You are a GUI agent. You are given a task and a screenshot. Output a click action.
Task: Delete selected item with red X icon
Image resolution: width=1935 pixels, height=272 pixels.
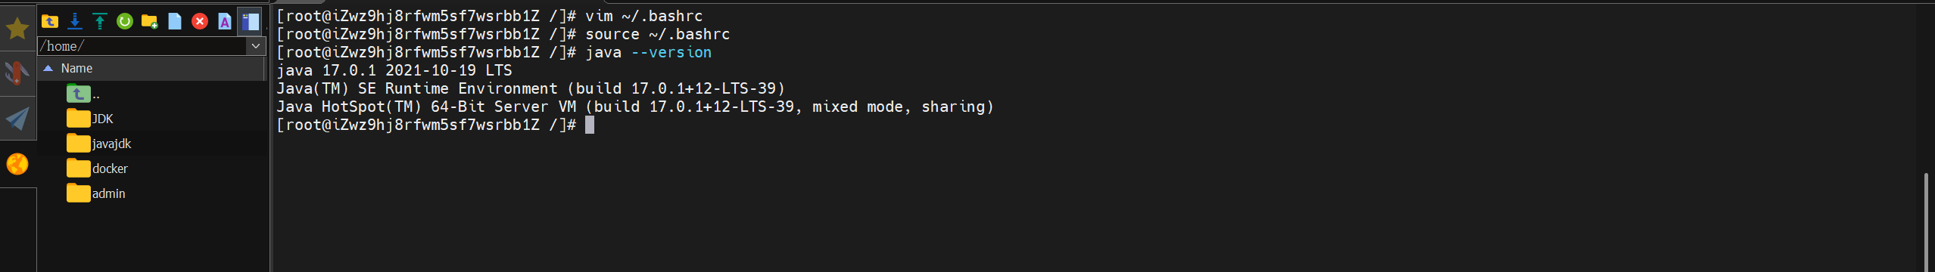(200, 21)
